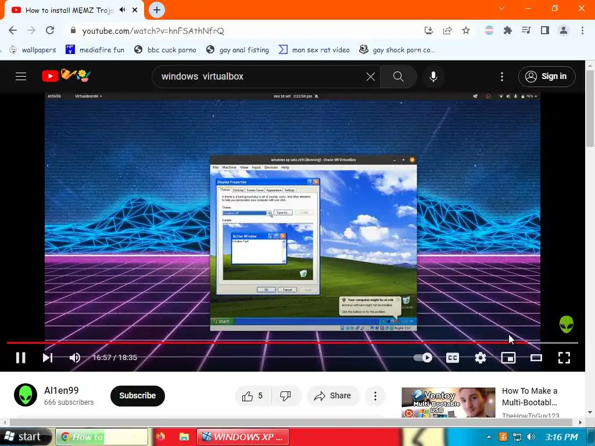Open the network tray icon
This screenshot has height=446, width=595.
pos(517,437)
